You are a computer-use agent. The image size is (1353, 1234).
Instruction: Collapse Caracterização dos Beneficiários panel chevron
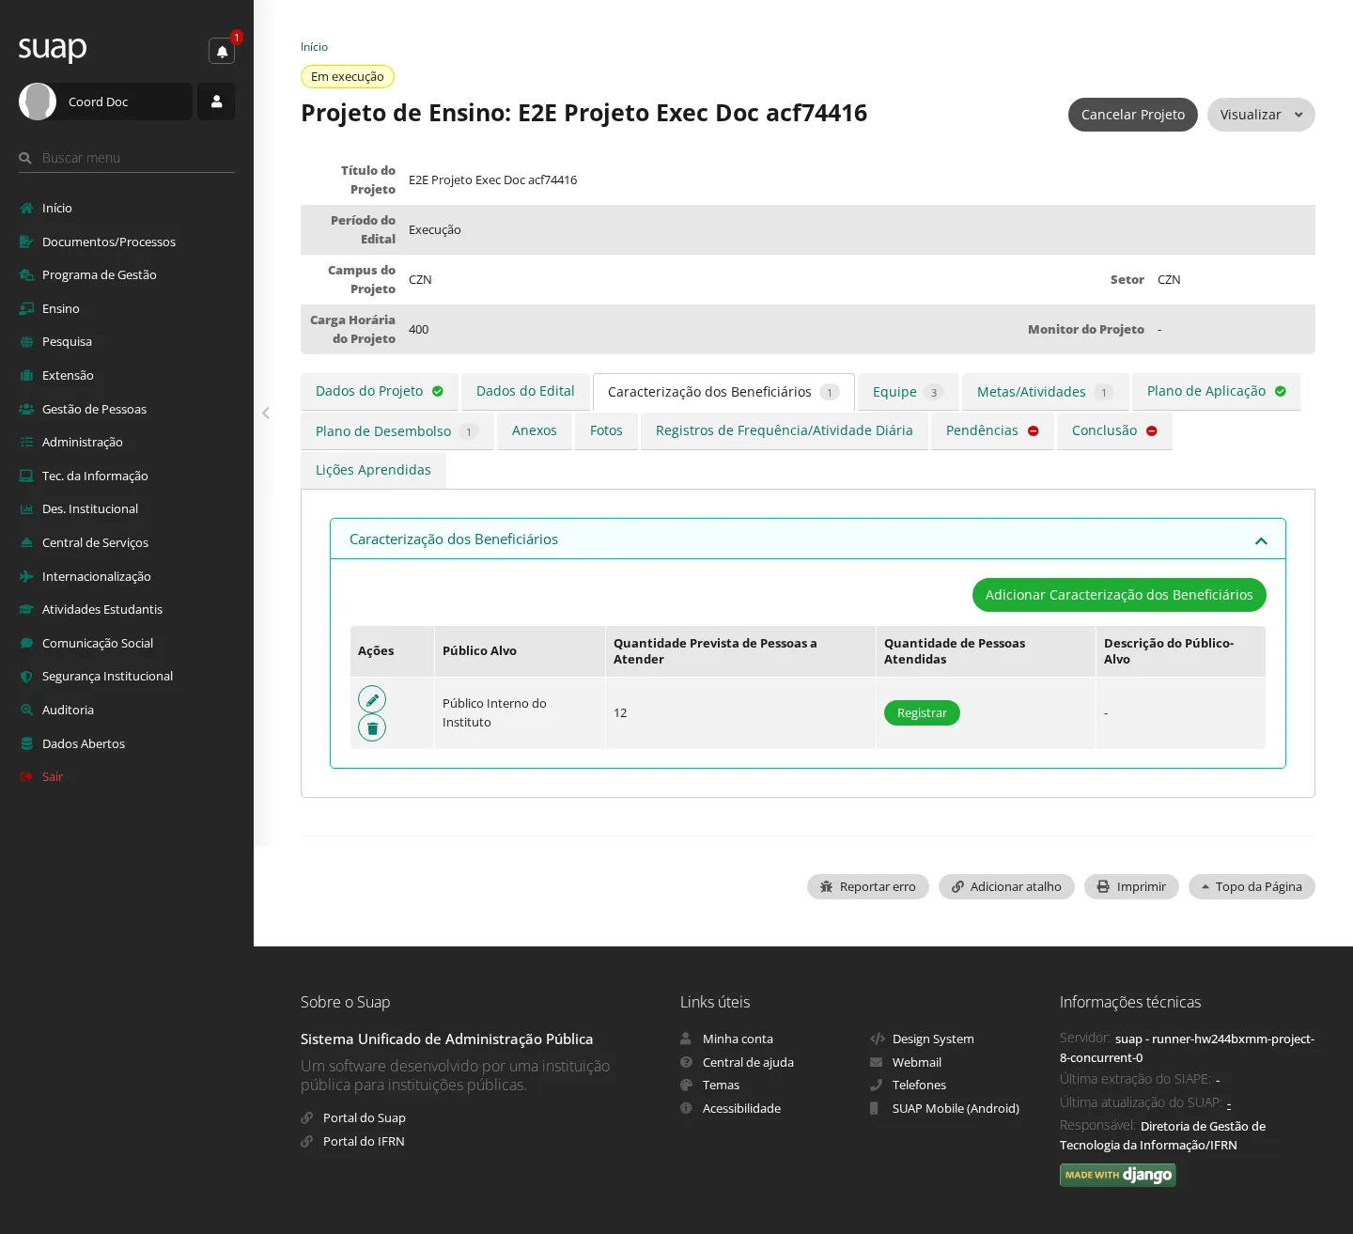[x=1261, y=540]
